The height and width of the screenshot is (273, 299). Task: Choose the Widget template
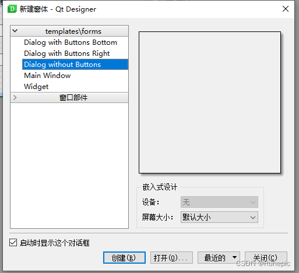tap(36, 87)
